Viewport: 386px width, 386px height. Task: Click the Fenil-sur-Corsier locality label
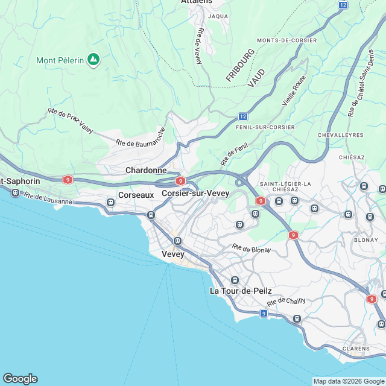[265, 127]
